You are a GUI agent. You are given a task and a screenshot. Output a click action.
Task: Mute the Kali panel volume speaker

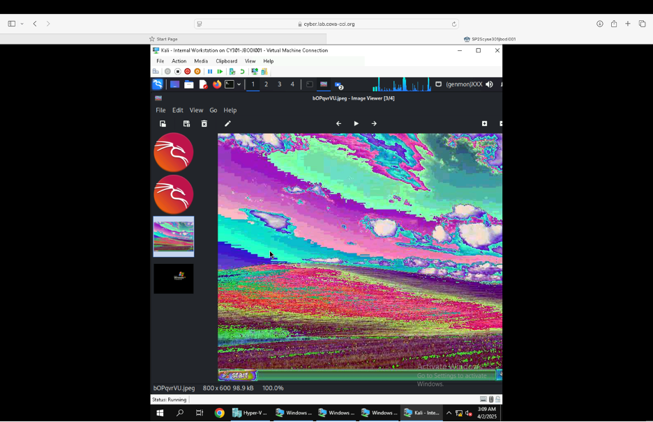coord(489,84)
